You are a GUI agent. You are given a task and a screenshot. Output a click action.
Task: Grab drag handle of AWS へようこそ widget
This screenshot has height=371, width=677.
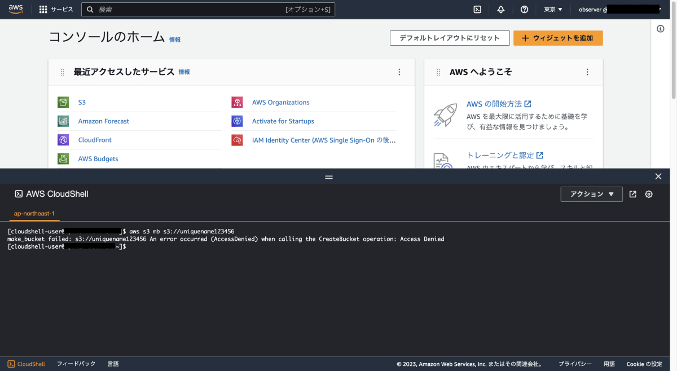[x=439, y=72]
